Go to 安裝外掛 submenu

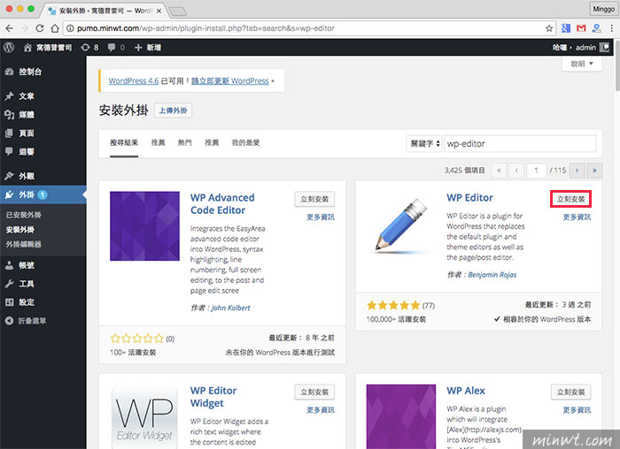(x=20, y=230)
